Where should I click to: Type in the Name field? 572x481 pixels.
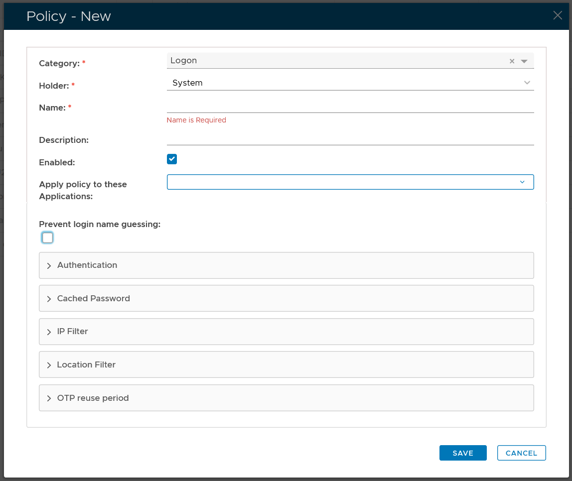pyautogui.click(x=350, y=106)
